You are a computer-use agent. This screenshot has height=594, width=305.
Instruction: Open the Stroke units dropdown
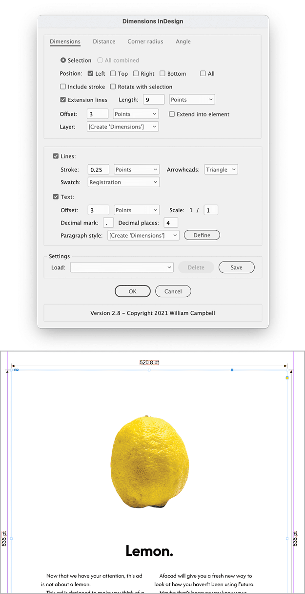point(137,170)
